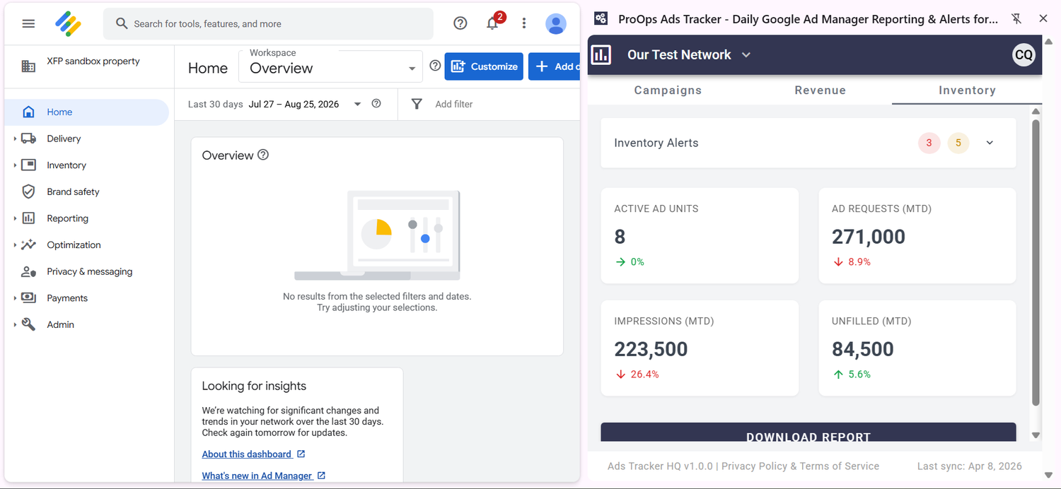Viewport: 1061px width, 489px height.
Task: Open the Workspace Overview dropdown
Action: (x=331, y=66)
